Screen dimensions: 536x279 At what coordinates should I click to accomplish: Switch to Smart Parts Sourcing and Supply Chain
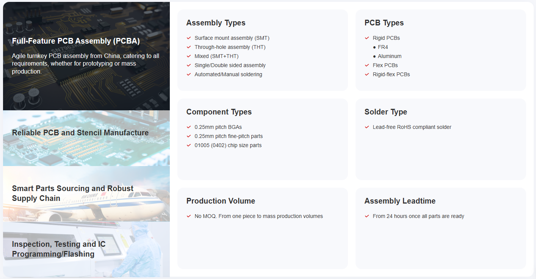click(x=73, y=193)
